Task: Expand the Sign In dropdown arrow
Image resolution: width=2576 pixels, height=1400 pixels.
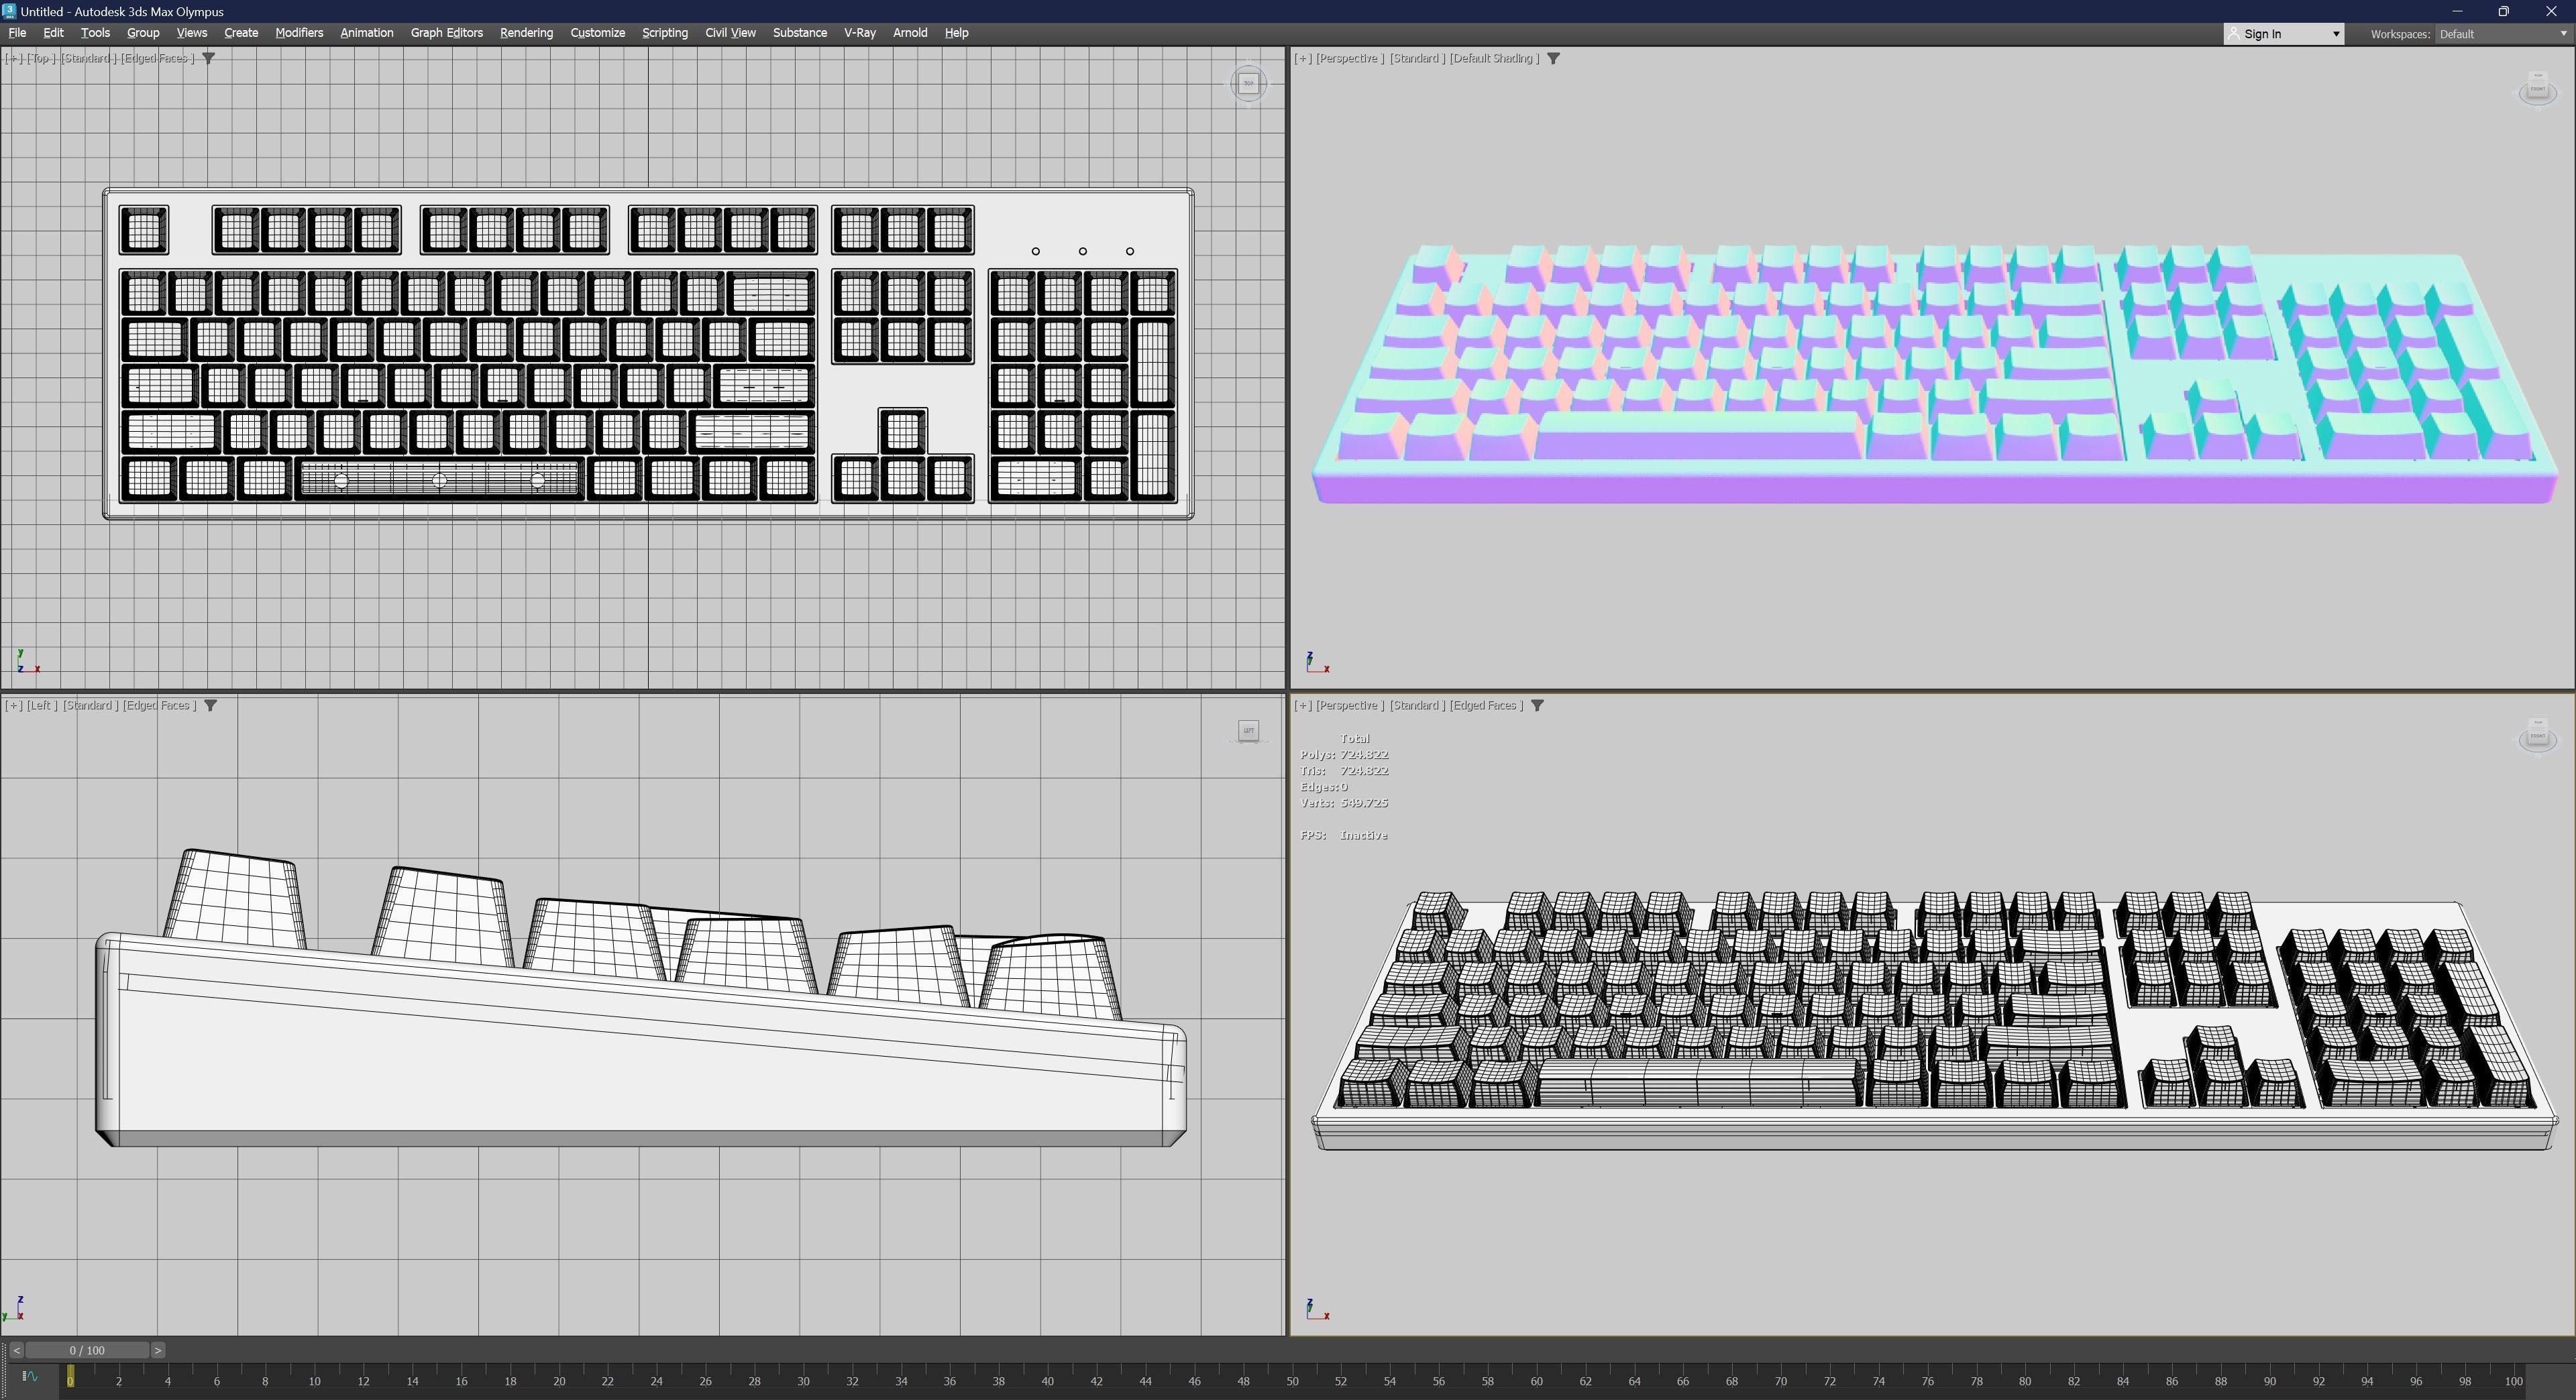Action: click(x=2336, y=34)
